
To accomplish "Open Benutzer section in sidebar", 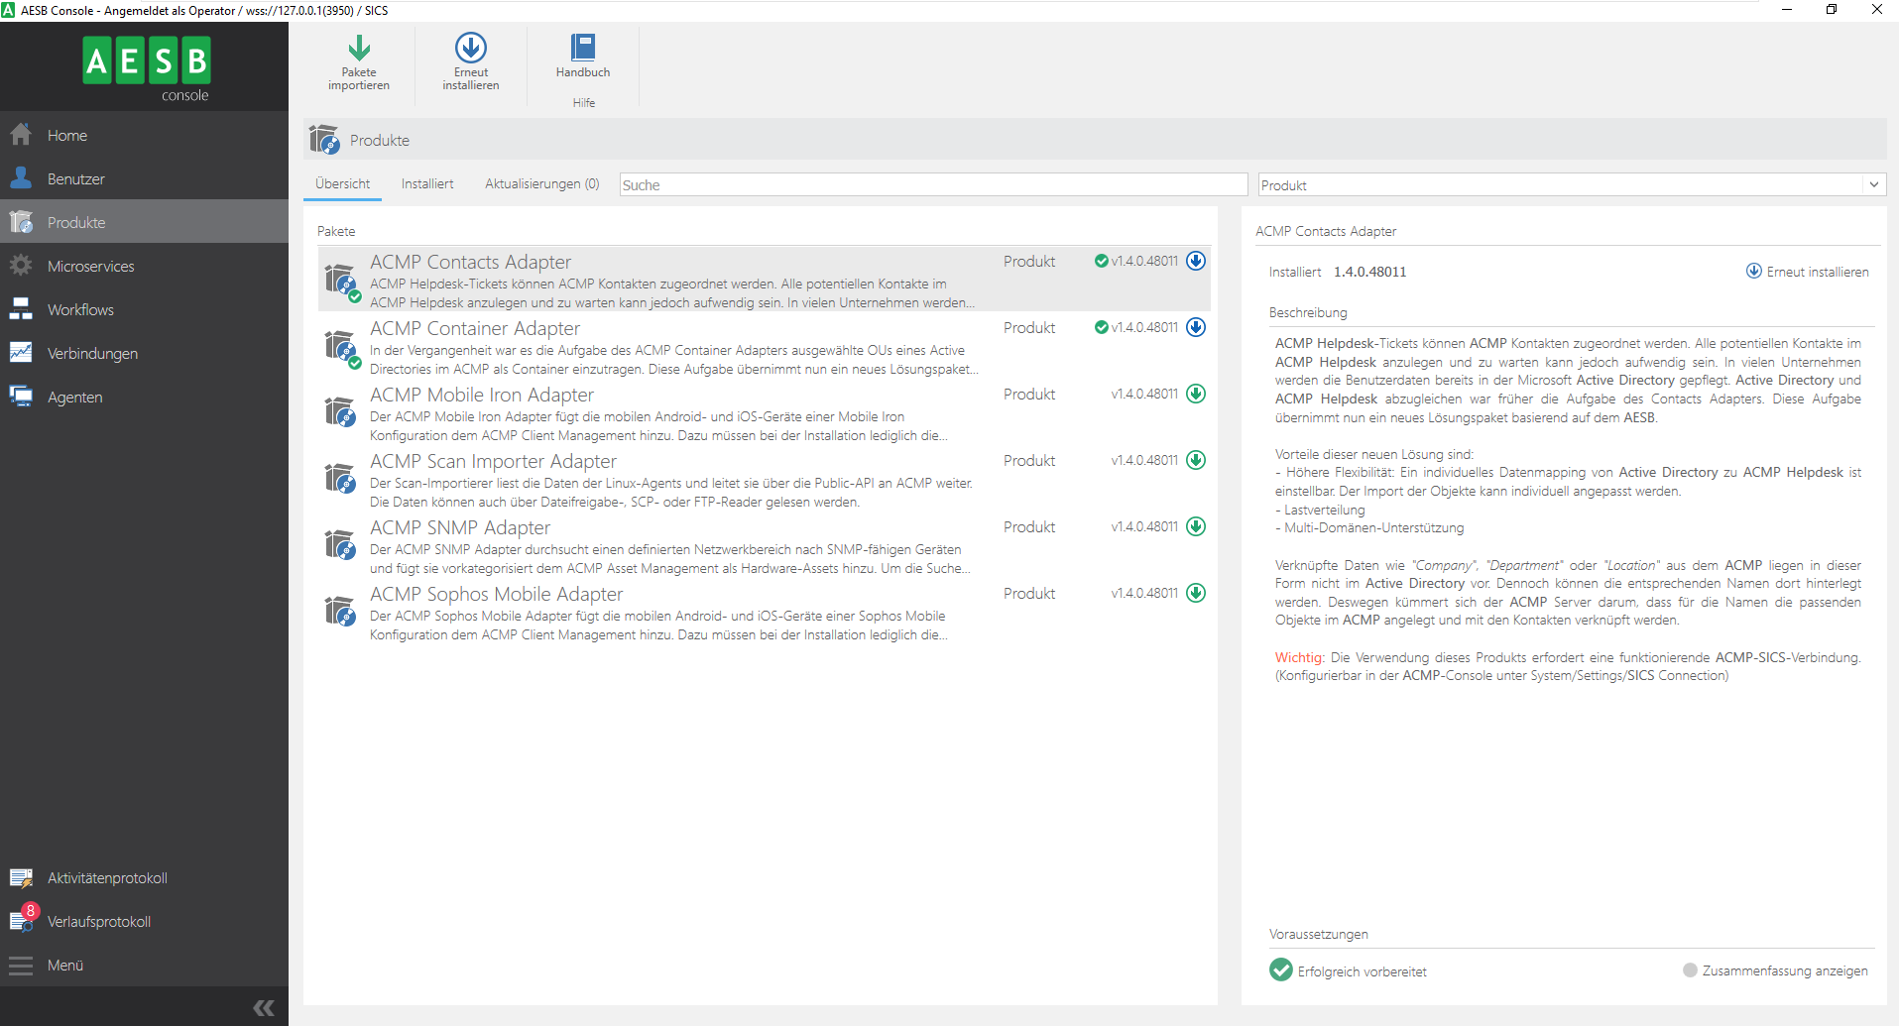I will point(144,178).
